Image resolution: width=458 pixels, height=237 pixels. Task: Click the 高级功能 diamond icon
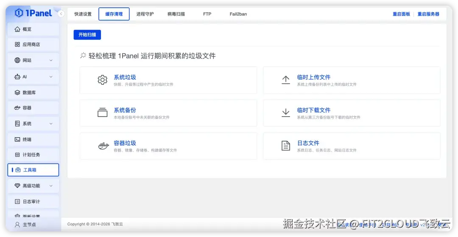(x=17, y=186)
